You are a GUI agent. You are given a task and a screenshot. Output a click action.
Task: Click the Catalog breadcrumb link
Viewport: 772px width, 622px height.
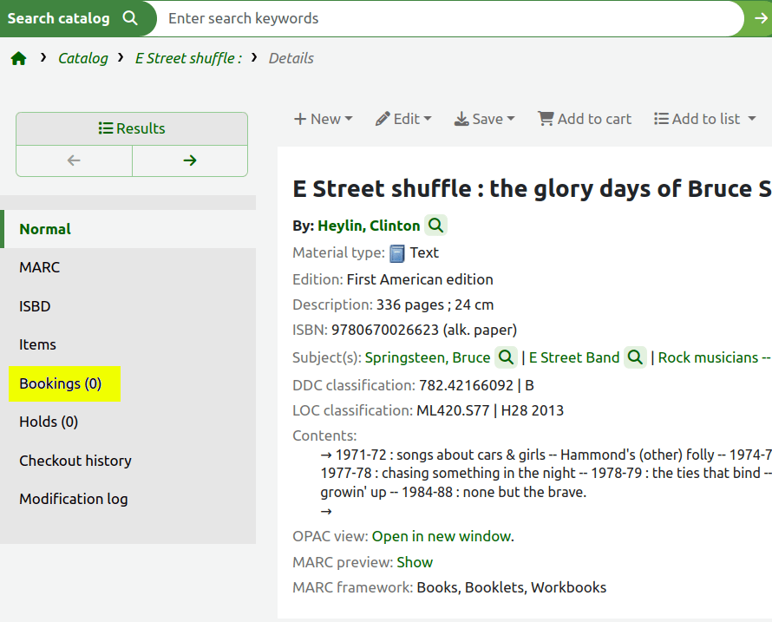coord(82,58)
